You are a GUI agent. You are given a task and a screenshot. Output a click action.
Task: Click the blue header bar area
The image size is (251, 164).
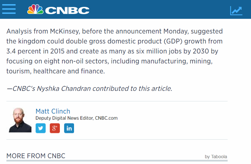[x=125, y=9]
